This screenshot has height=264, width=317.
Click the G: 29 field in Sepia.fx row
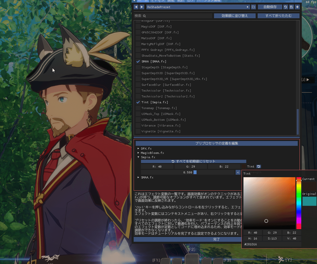tap(191, 166)
